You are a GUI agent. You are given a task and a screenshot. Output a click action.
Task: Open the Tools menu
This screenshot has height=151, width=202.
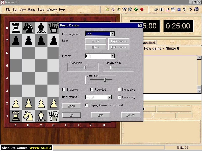click(x=41, y=10)
